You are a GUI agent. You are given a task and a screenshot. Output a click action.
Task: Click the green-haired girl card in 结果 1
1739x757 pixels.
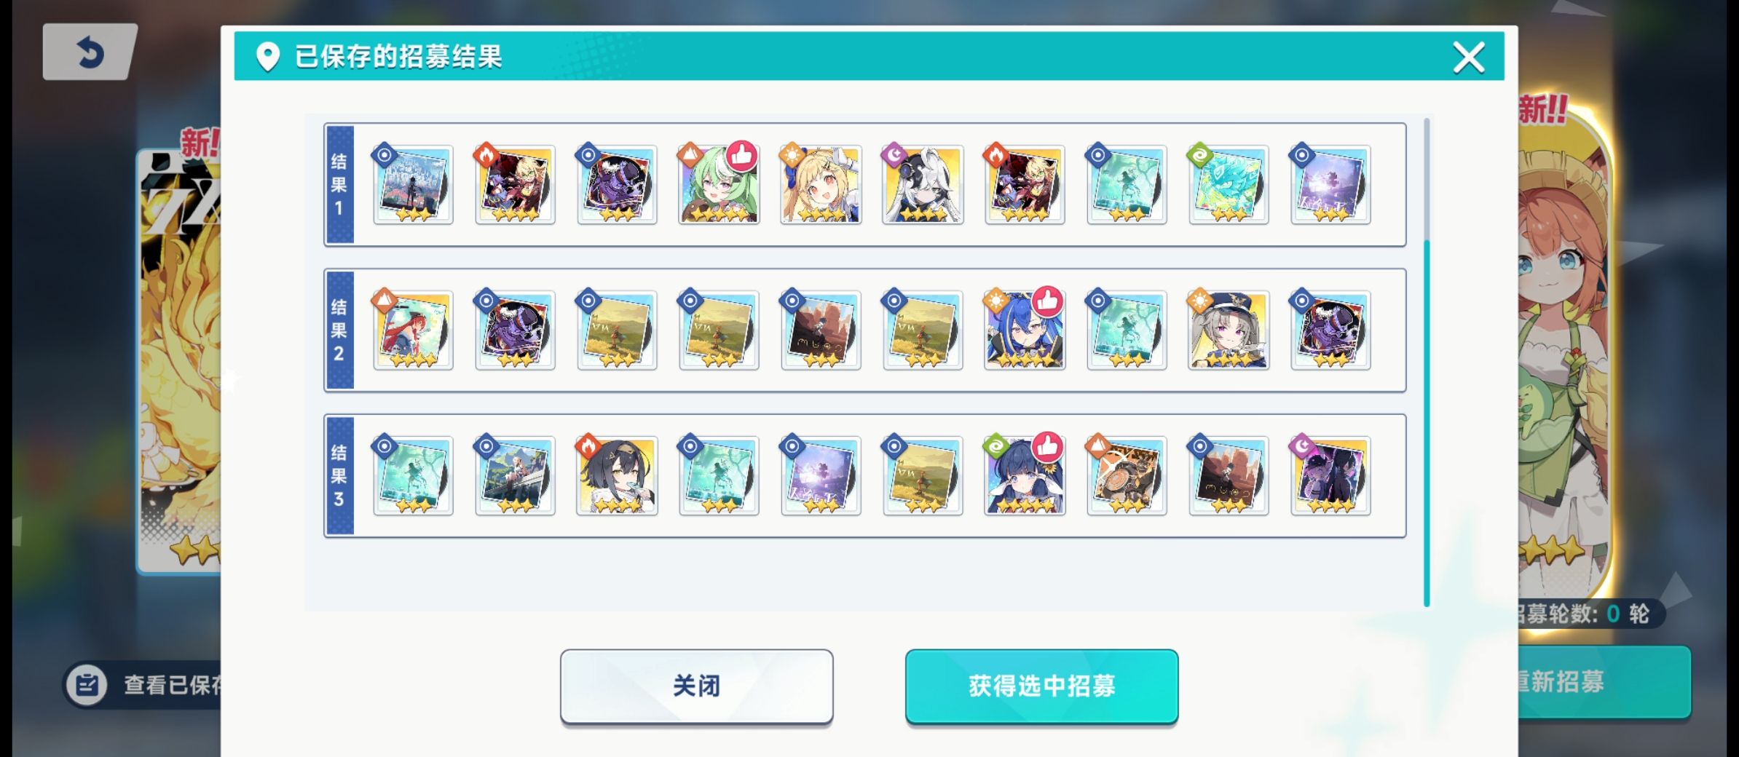[x=719, y=185]
